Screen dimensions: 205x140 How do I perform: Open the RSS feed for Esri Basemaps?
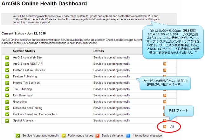coord(165,95)
